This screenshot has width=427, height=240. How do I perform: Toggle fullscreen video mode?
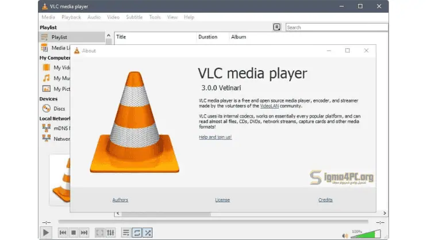[99, 233]
